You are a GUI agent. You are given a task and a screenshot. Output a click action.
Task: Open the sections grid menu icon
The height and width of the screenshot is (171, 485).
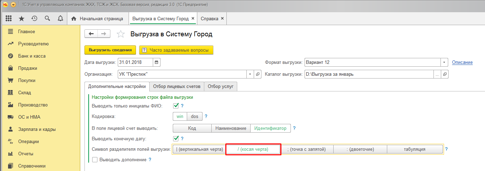tap(9, 18)
